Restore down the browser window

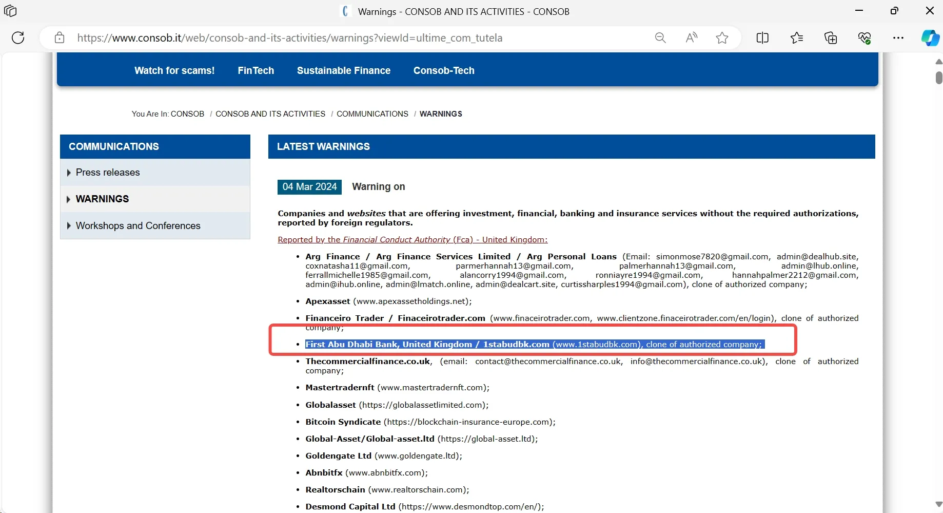[x=894, y=11]
